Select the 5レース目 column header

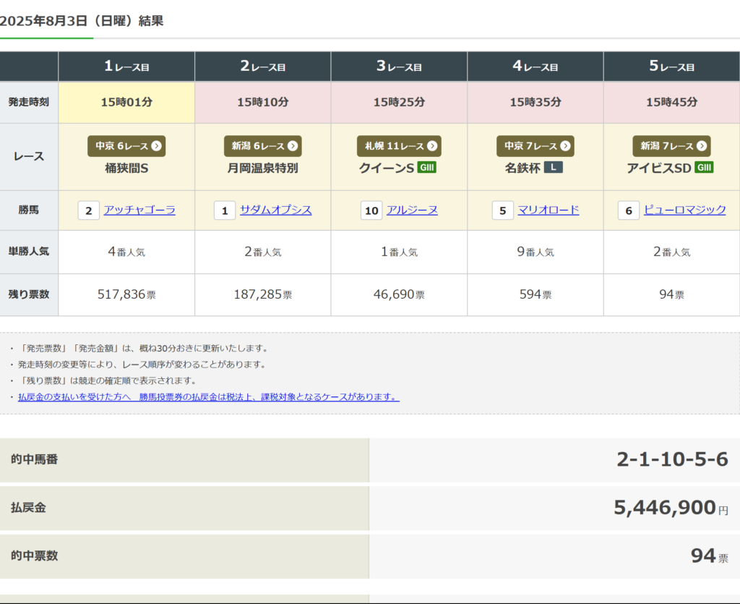671,67
